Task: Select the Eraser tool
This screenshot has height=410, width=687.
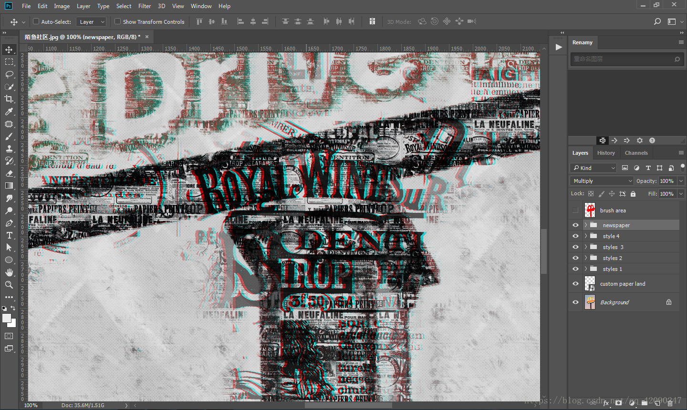Action: pos(9,173)
